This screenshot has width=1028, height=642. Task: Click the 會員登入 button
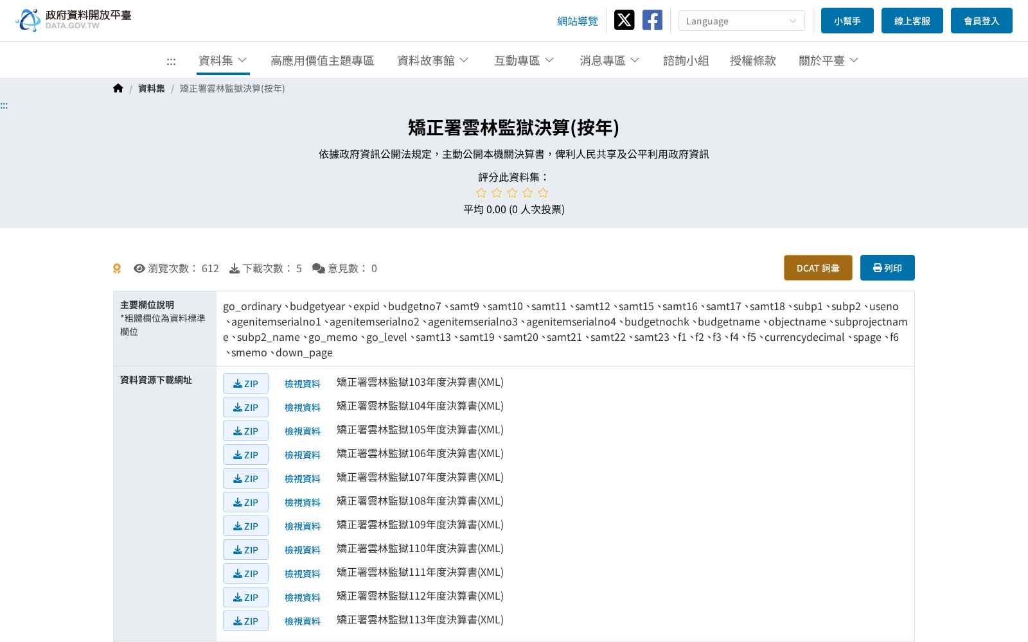pos(982,21)
